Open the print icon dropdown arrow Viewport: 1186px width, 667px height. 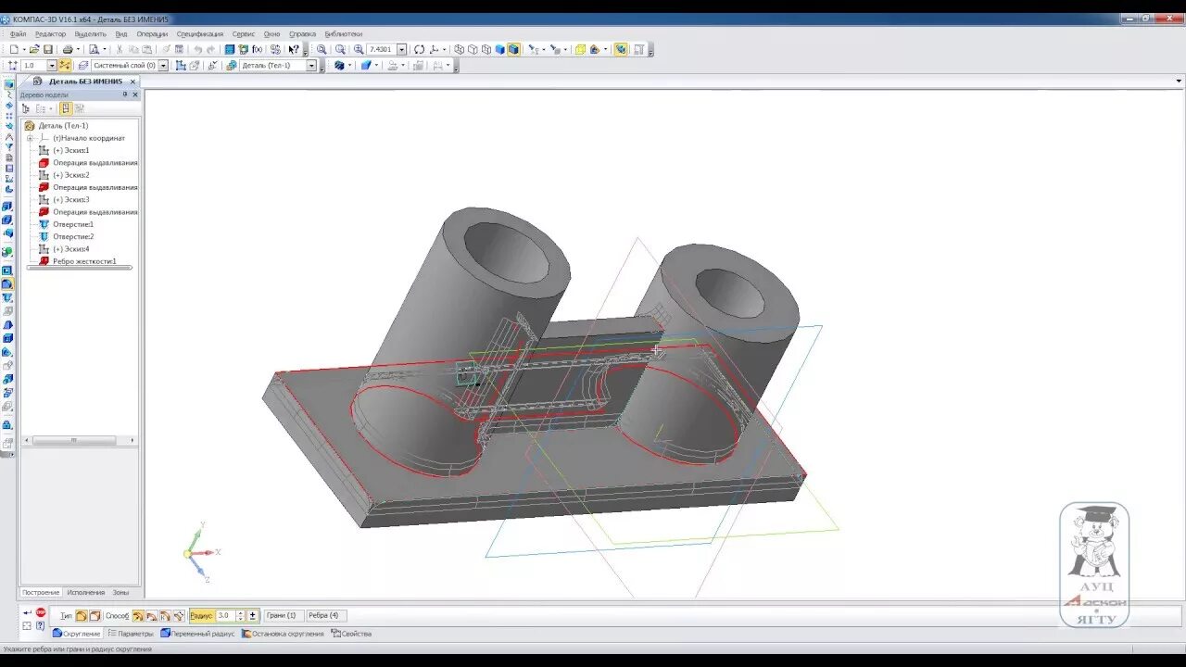[x=78, y=49]
